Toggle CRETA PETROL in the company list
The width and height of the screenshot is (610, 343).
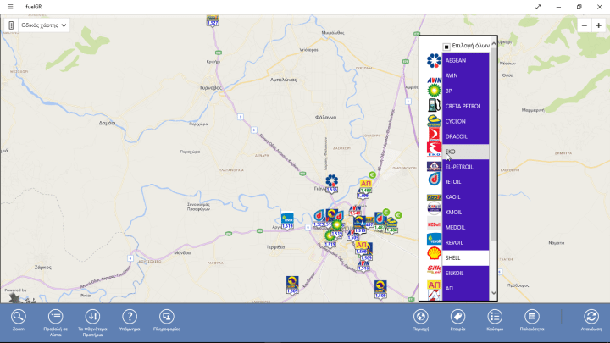(465, 106)
